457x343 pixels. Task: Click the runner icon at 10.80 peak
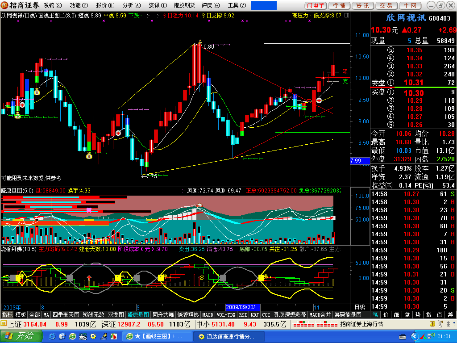tap(199, 42)
